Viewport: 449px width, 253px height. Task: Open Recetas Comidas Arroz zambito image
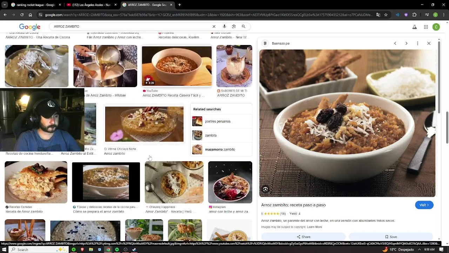[x=36, y=182]
